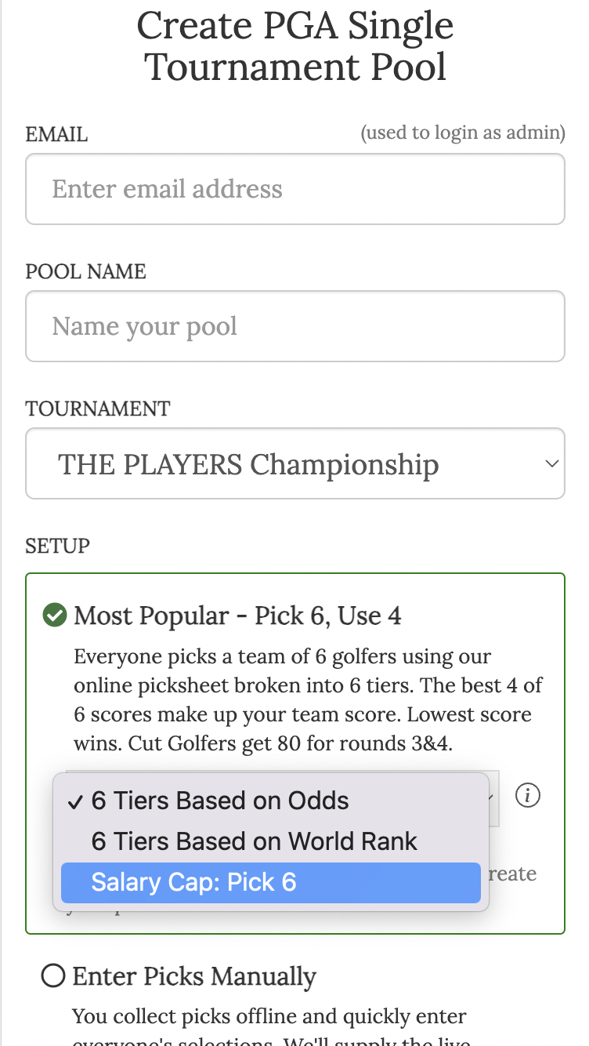Click the checkmark next to 6 Tiers Based on Odds
The width and height of the screenshot is (589, 1046).
click(74, 801)
